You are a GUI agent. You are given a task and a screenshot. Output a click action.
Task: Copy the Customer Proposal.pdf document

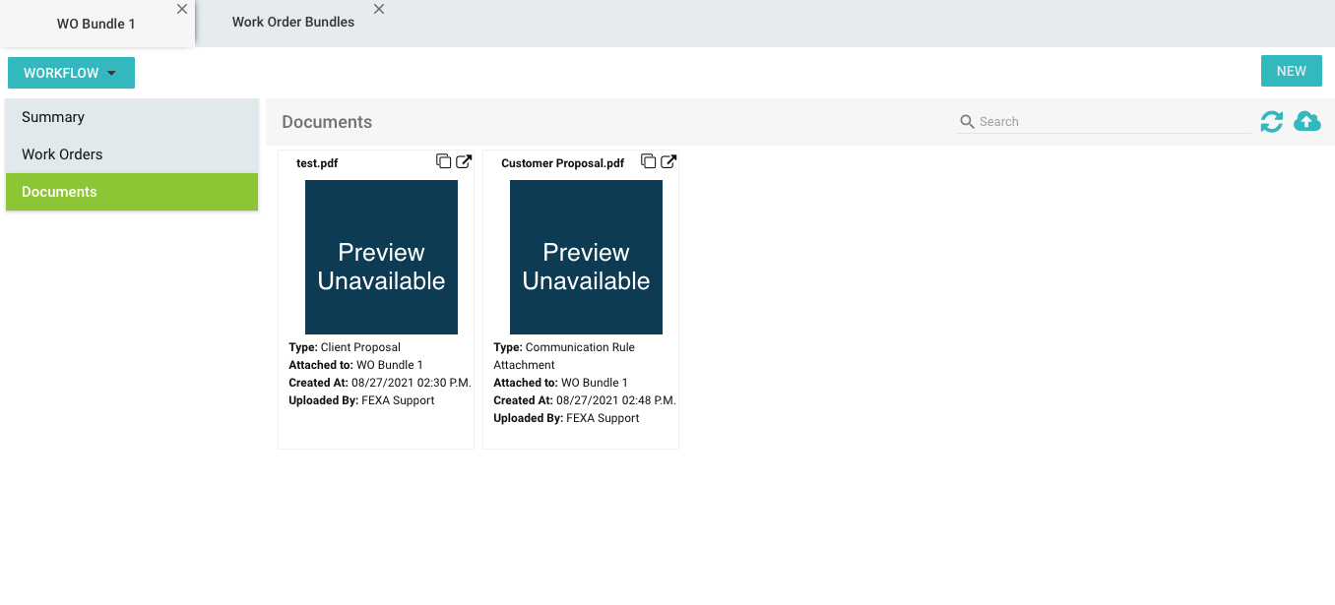(x=648, y=161)
